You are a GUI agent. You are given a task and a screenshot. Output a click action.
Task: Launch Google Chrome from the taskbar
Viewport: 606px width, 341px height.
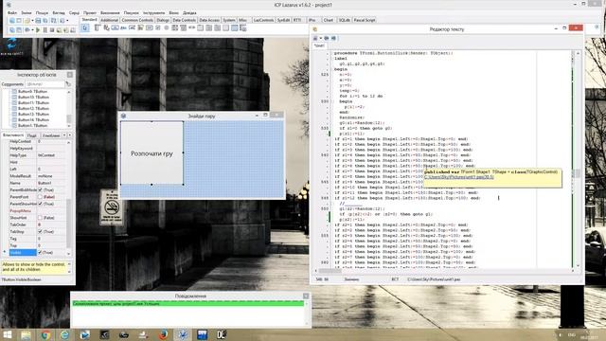(45, 334)
